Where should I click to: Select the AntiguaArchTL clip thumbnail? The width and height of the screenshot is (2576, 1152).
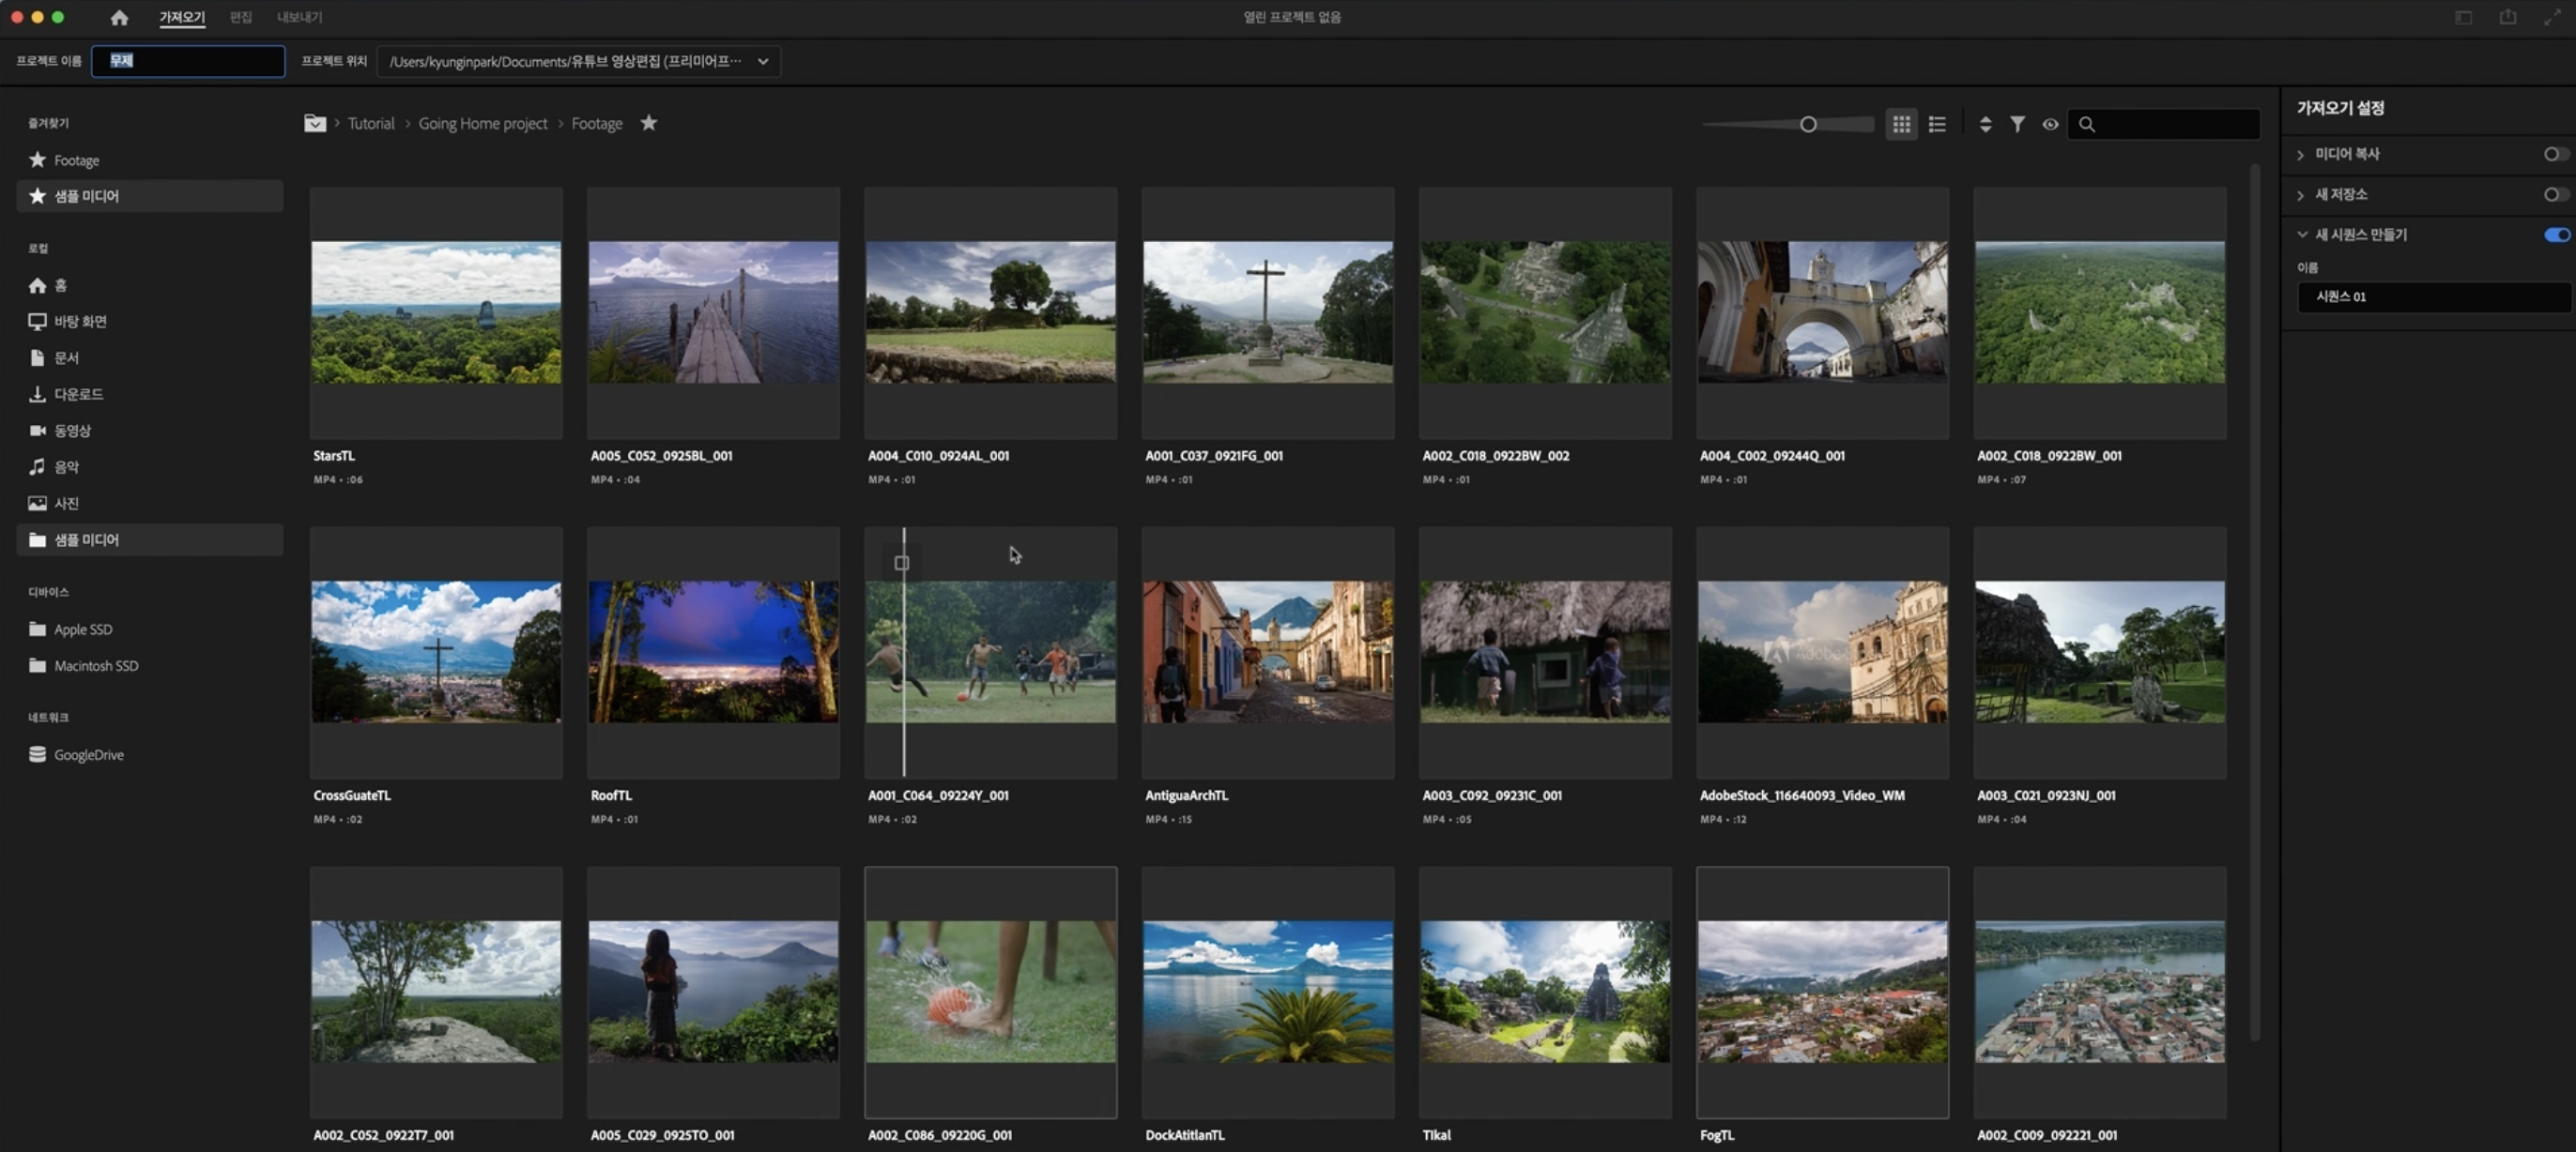tap(1267, 651)
